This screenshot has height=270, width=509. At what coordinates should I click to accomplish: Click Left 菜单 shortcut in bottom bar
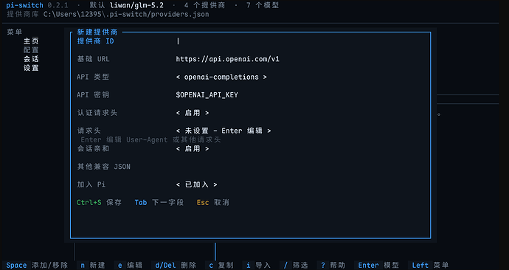pos(430,265)
